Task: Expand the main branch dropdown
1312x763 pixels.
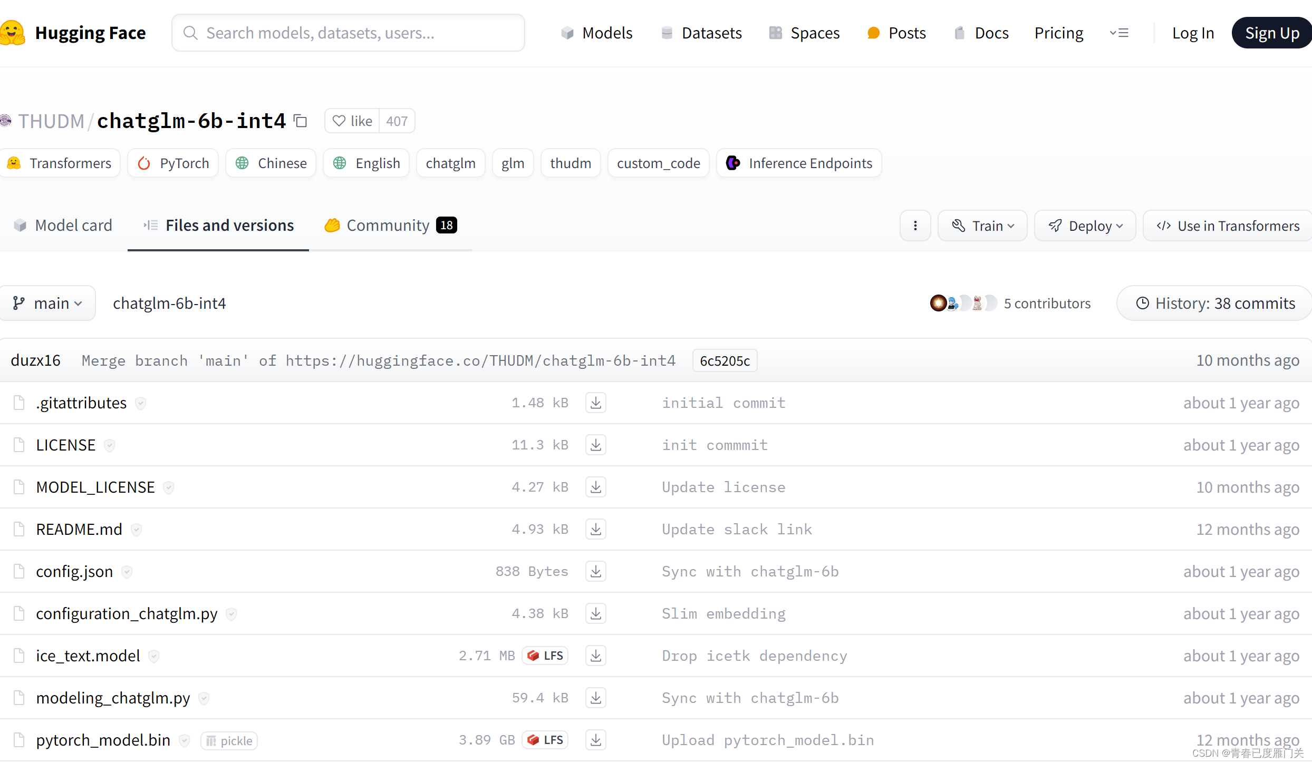Action: tap(47, 303)
